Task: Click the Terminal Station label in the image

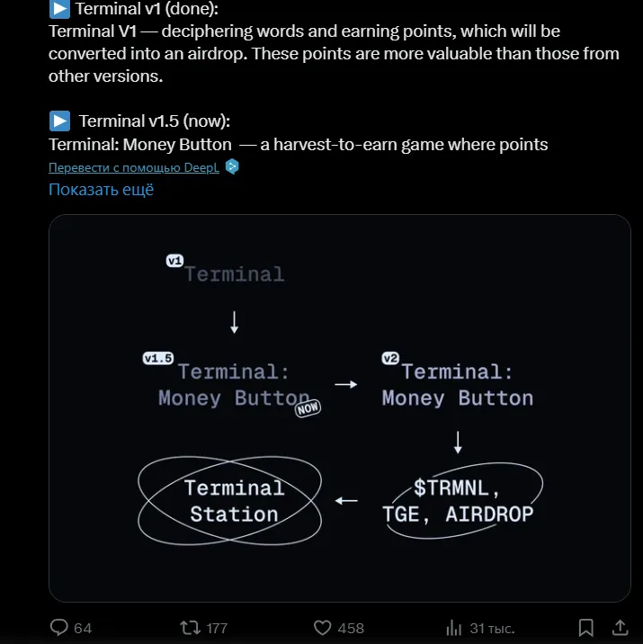Action: point(234,501)
